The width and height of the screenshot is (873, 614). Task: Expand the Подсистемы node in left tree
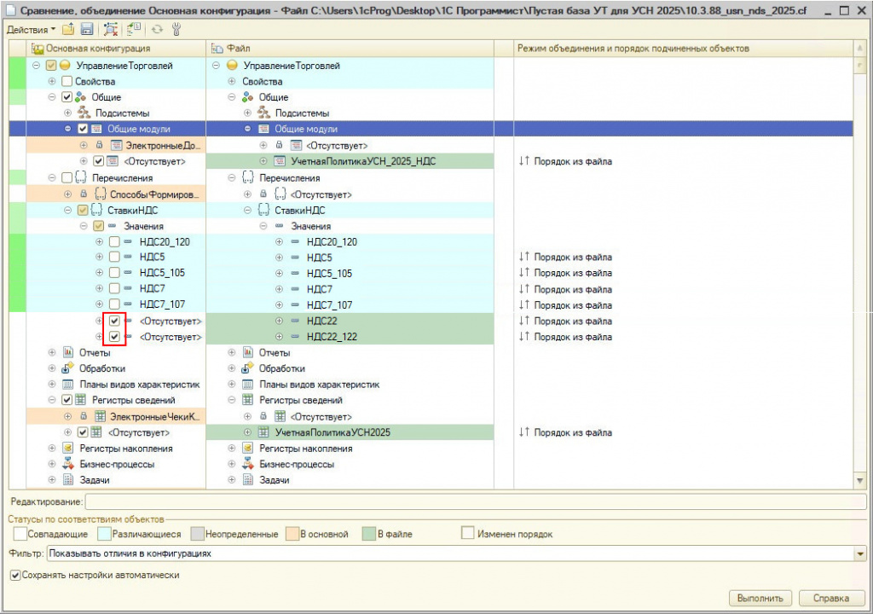point(68,113)
